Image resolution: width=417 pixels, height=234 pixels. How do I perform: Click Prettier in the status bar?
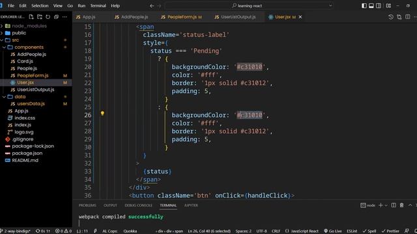click(x=390, y=231)
